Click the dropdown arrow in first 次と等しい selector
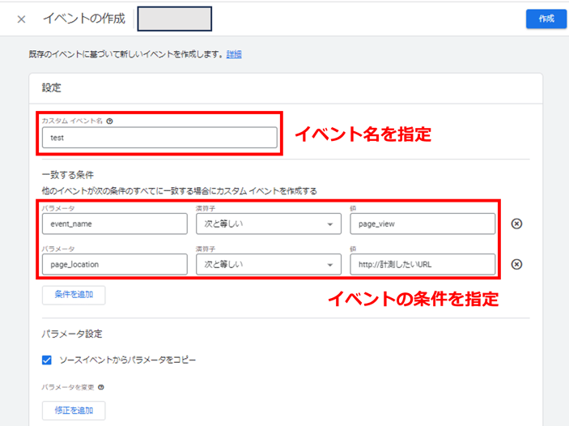 click(x=330, y=224)
